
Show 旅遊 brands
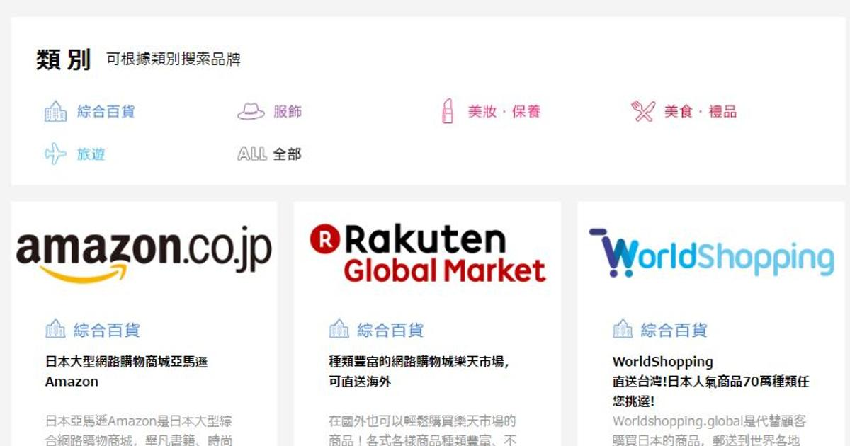point(91,154)
